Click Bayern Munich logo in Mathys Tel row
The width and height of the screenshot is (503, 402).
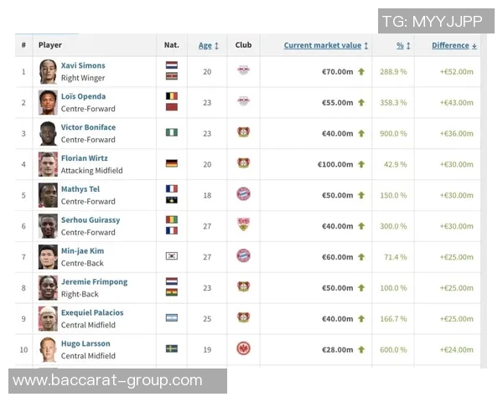pos(243,194)
